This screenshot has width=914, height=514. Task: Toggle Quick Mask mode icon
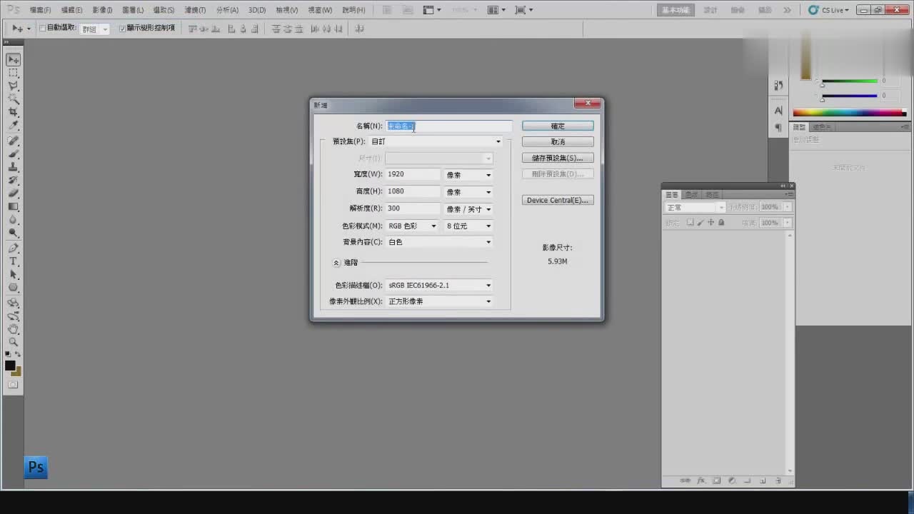[13, 384]
